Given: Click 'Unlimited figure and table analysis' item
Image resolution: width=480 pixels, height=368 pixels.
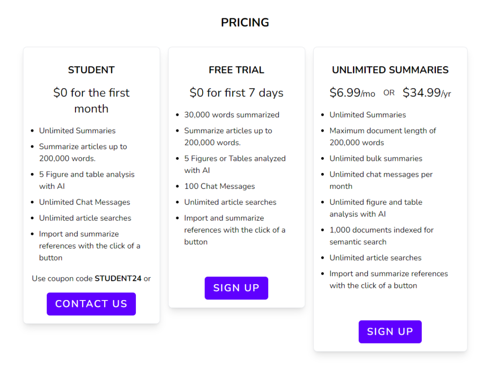Looking at the screenshot, I should [x=376, y=208].
